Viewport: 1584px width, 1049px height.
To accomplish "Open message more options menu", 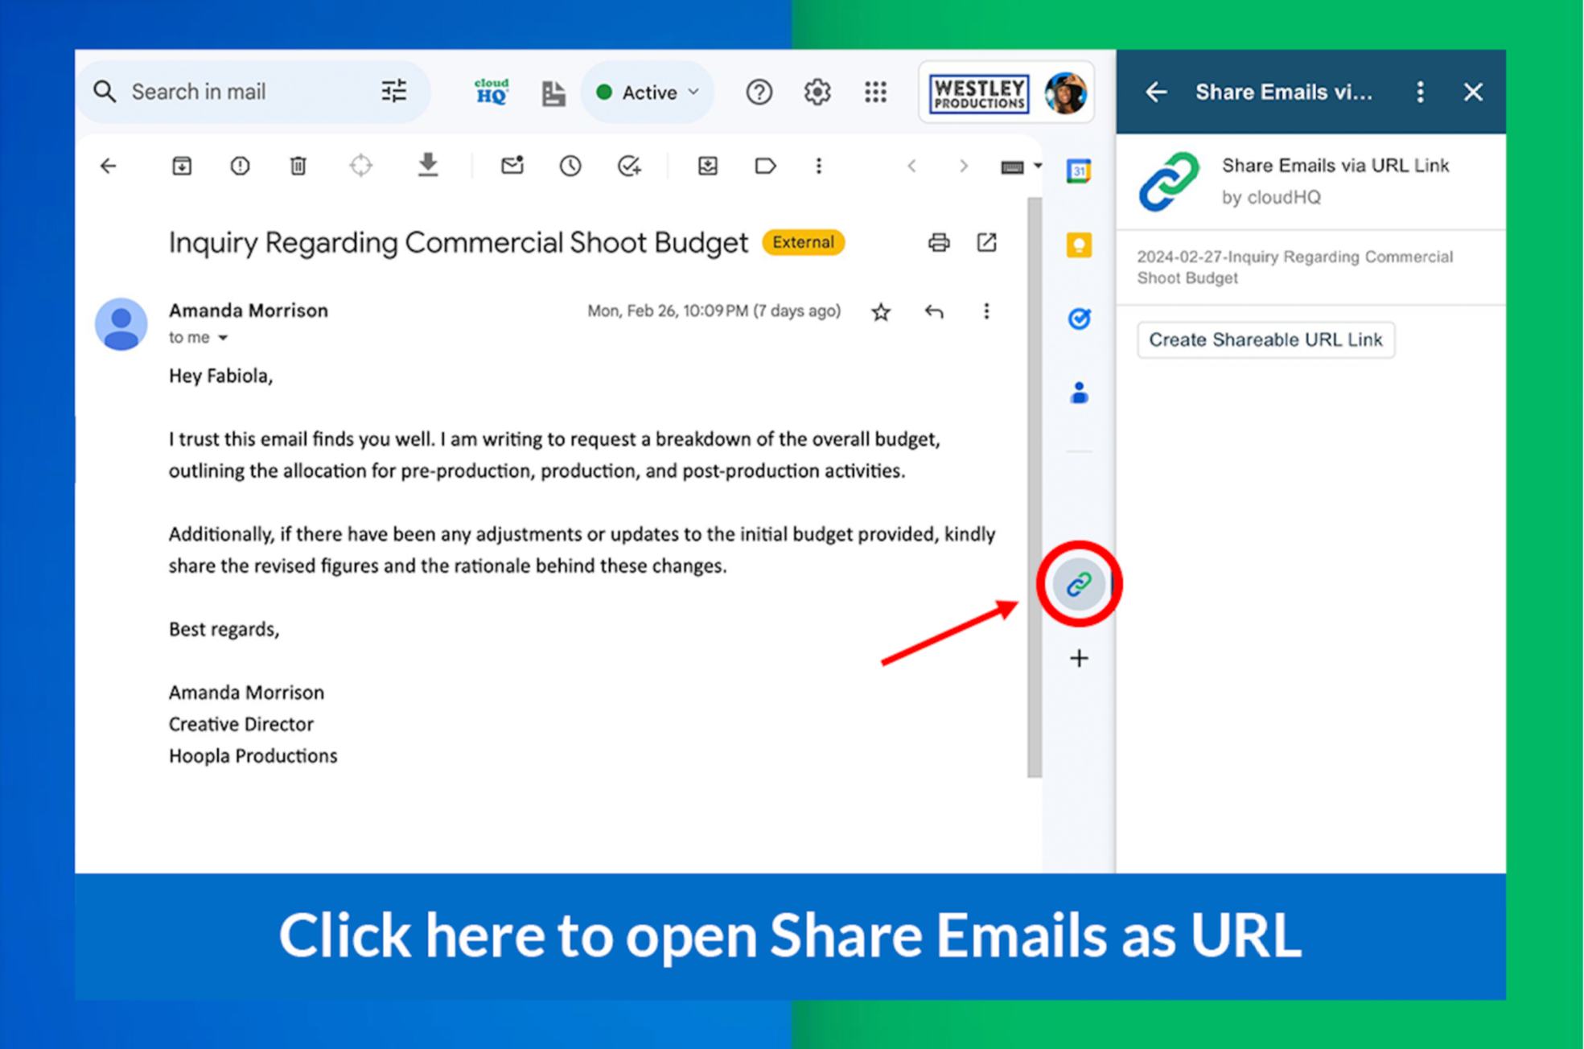I will coord(986,311).
